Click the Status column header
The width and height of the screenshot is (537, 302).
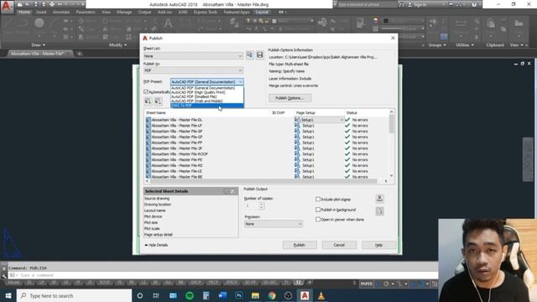coord(352,112)
